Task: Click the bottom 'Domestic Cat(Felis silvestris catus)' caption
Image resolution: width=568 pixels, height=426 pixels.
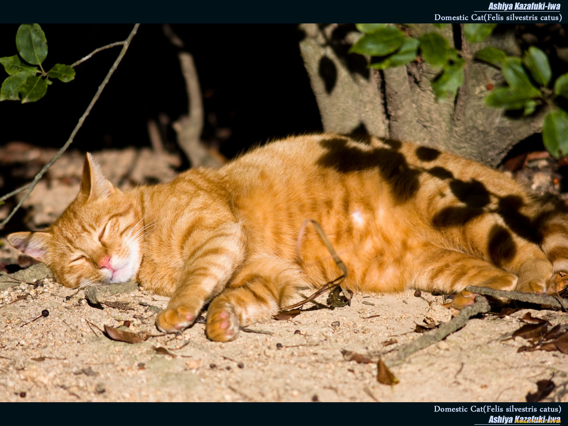Action: tap(497, 409)
